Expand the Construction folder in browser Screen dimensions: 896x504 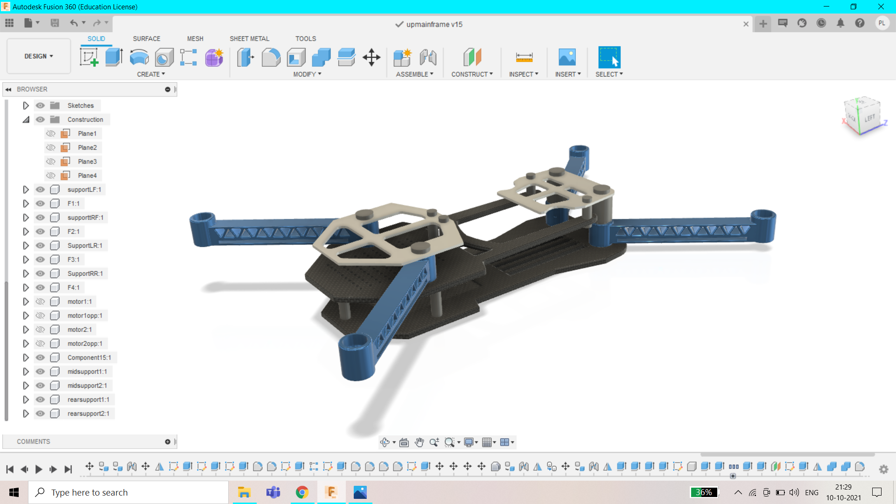pos(26,119)
